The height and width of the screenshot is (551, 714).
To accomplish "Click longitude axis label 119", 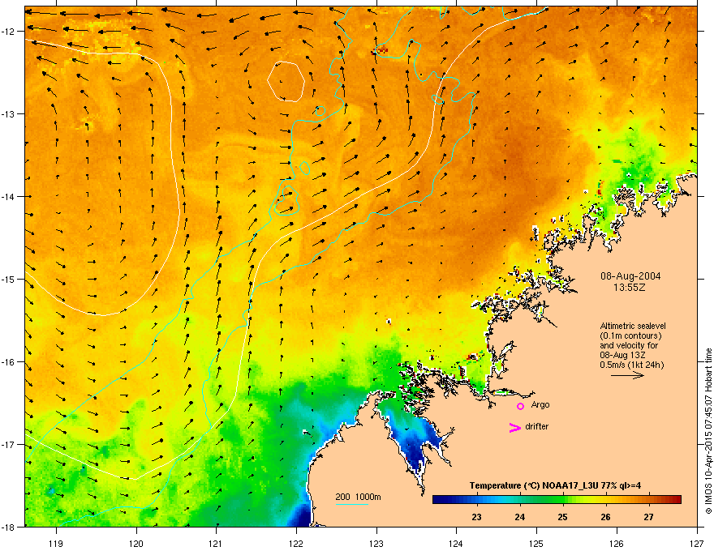I will coord(56,543).
